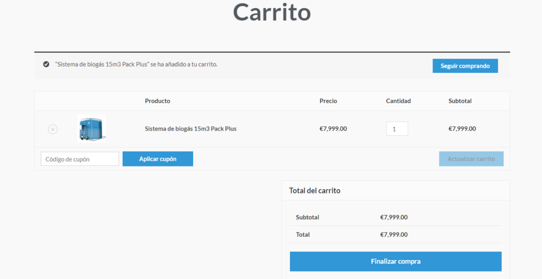The height and width of the screenshot is (279, 542).
Task: Select the Subtotal label in cart totals
Action: tap(308, 217)
